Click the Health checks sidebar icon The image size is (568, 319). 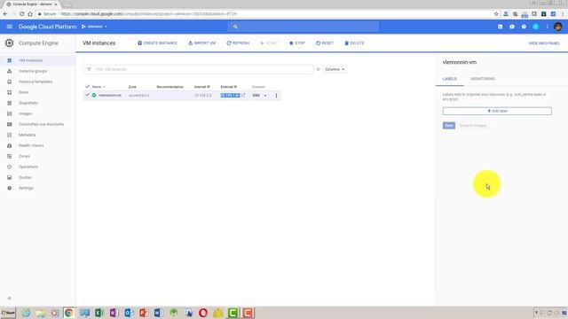(10, 145)
